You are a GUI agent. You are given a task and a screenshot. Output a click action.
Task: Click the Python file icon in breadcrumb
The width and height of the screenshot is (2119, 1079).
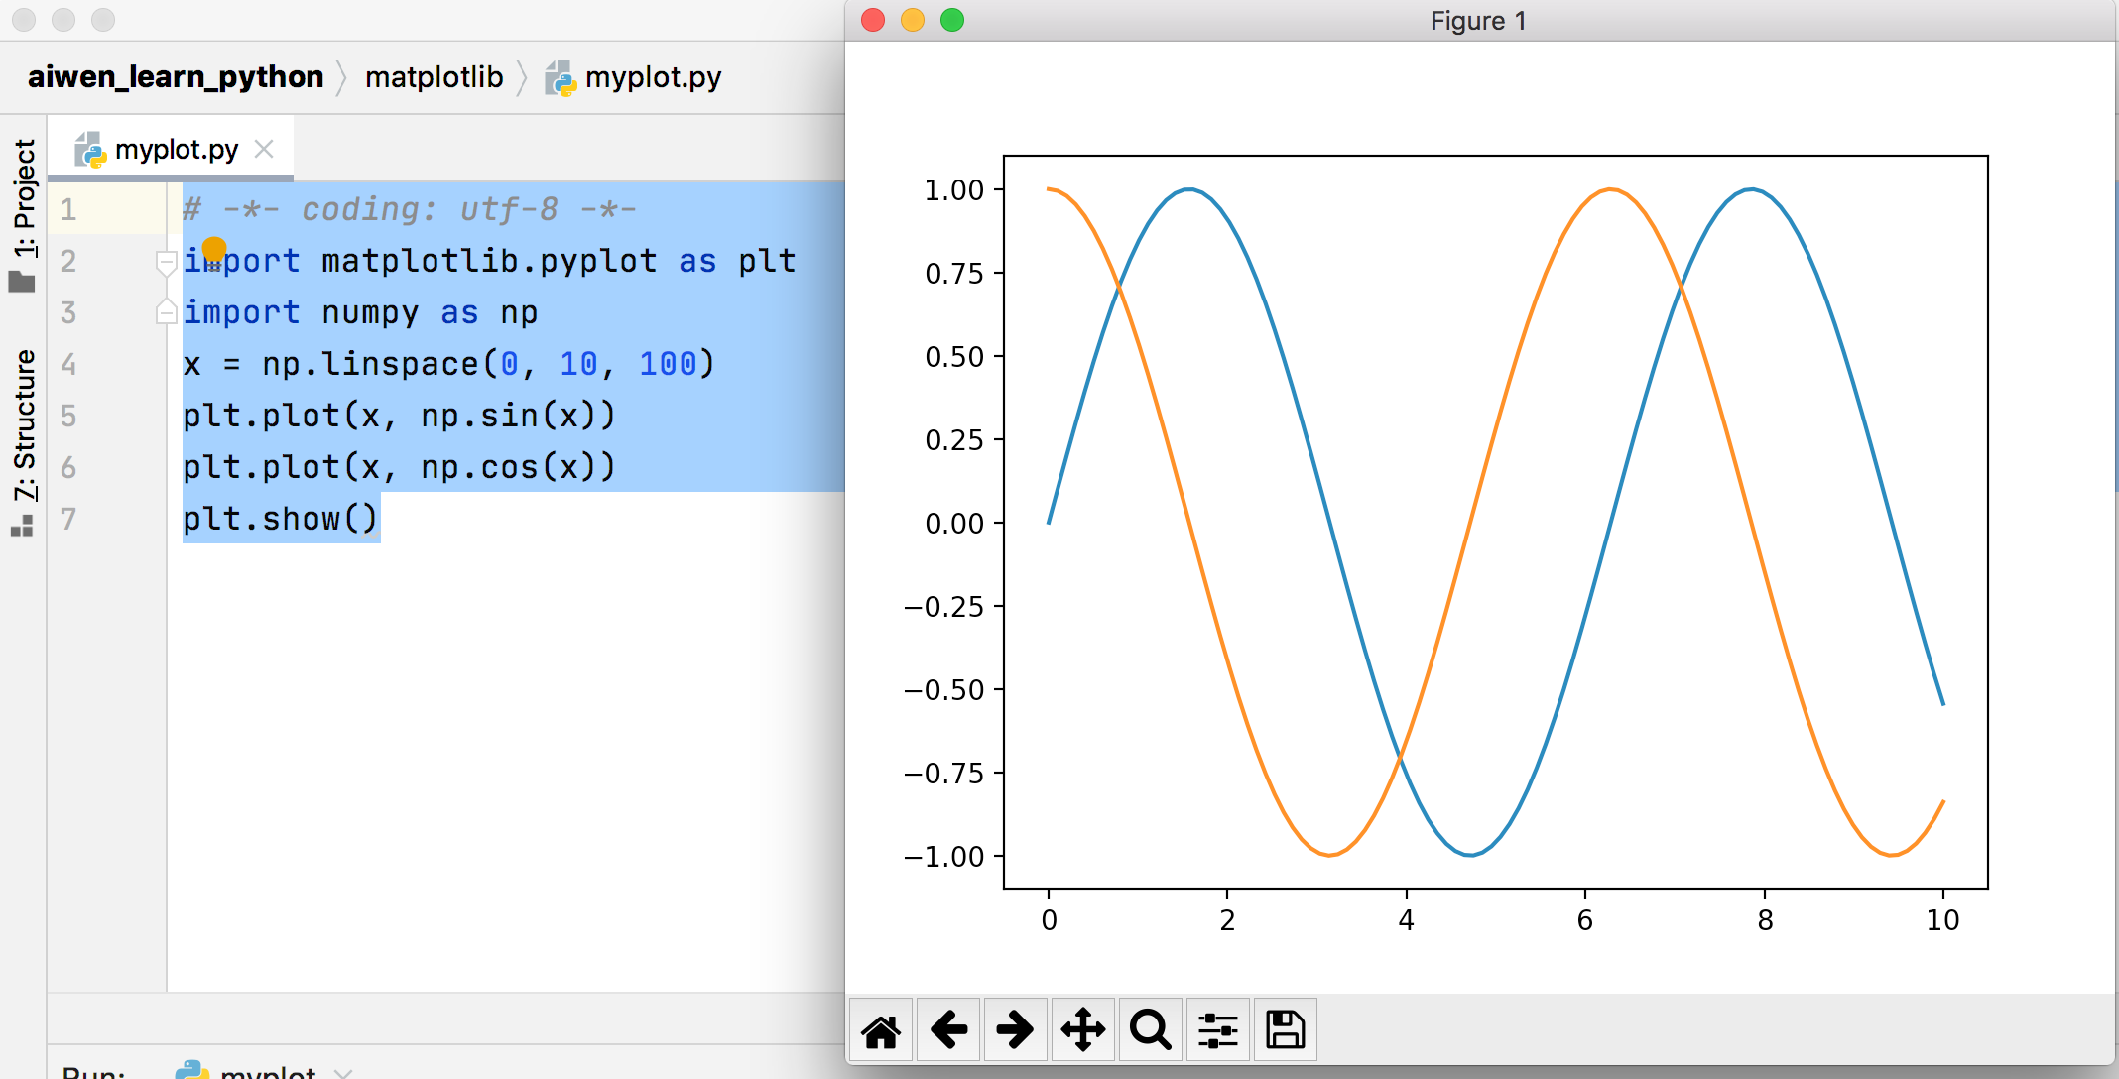point(561,77)
